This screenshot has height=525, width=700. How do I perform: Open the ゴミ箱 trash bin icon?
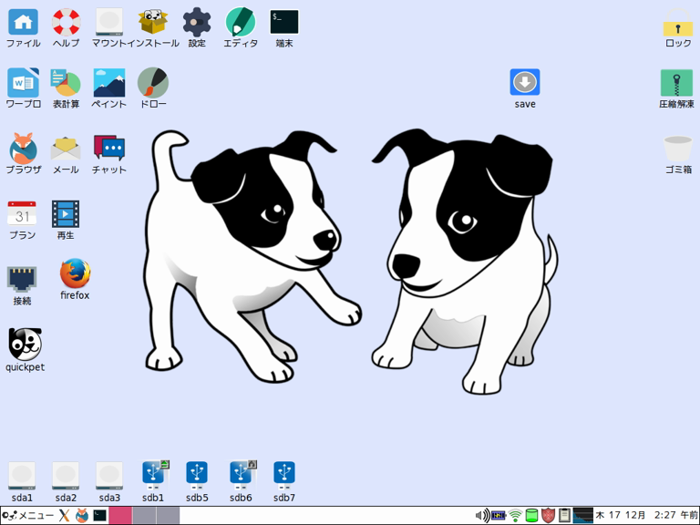(x=678, y=149)
